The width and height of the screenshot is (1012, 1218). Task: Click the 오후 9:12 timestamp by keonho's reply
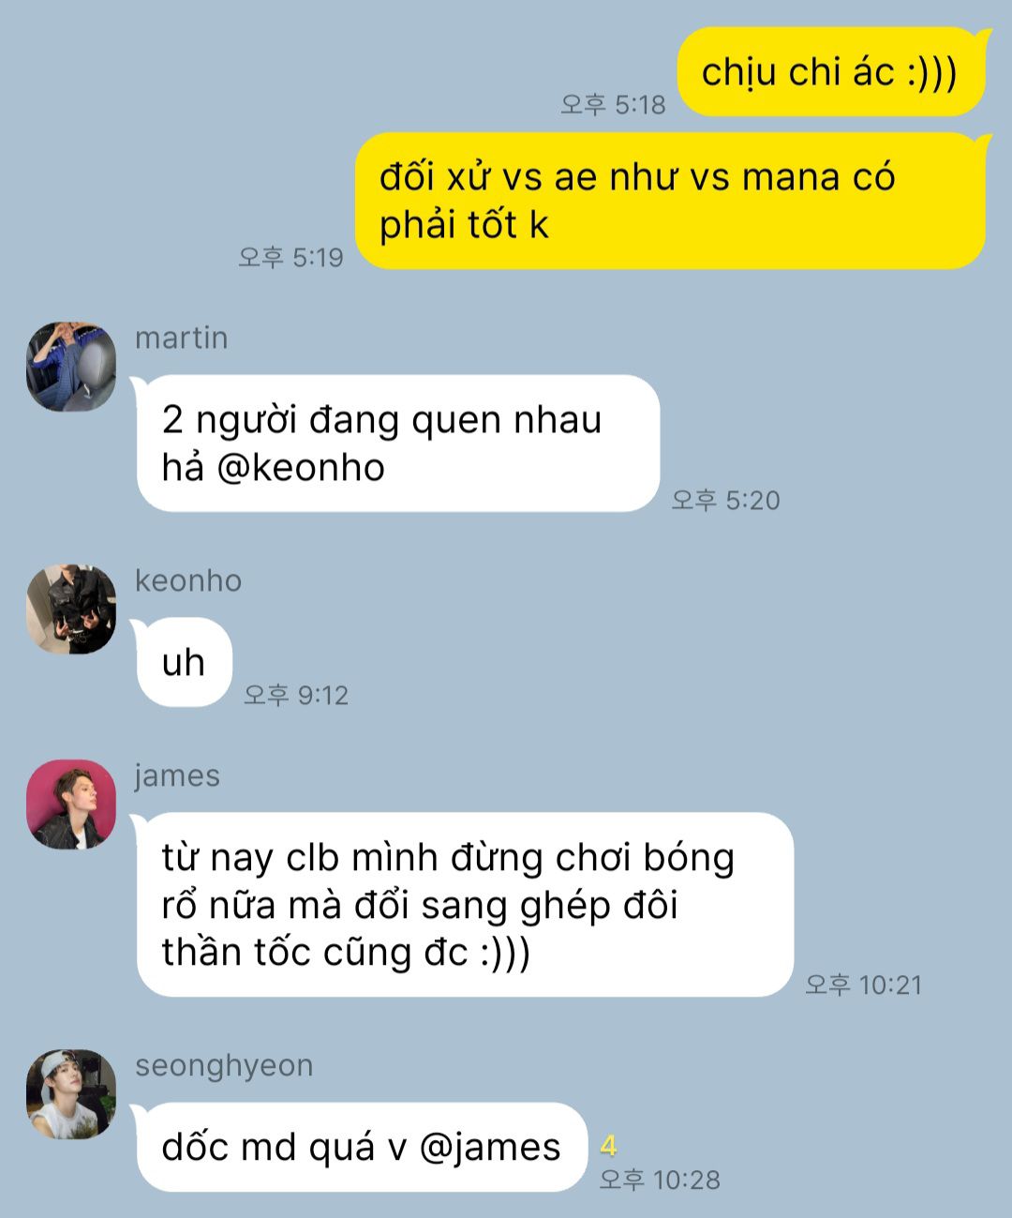(296, 695)
